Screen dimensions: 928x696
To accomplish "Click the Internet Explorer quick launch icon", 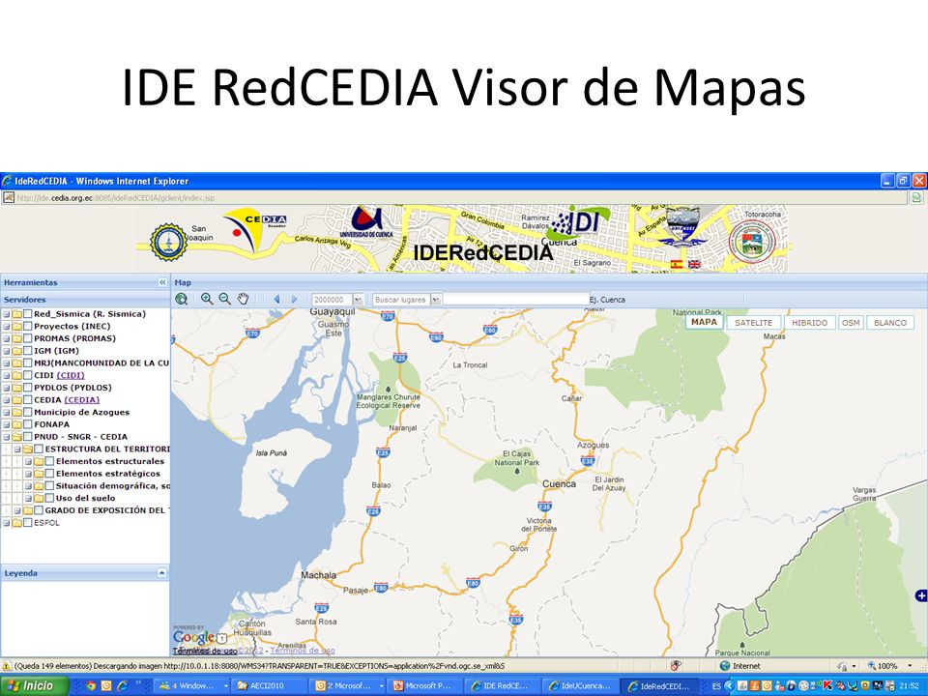I will click(x=122, y=685).
